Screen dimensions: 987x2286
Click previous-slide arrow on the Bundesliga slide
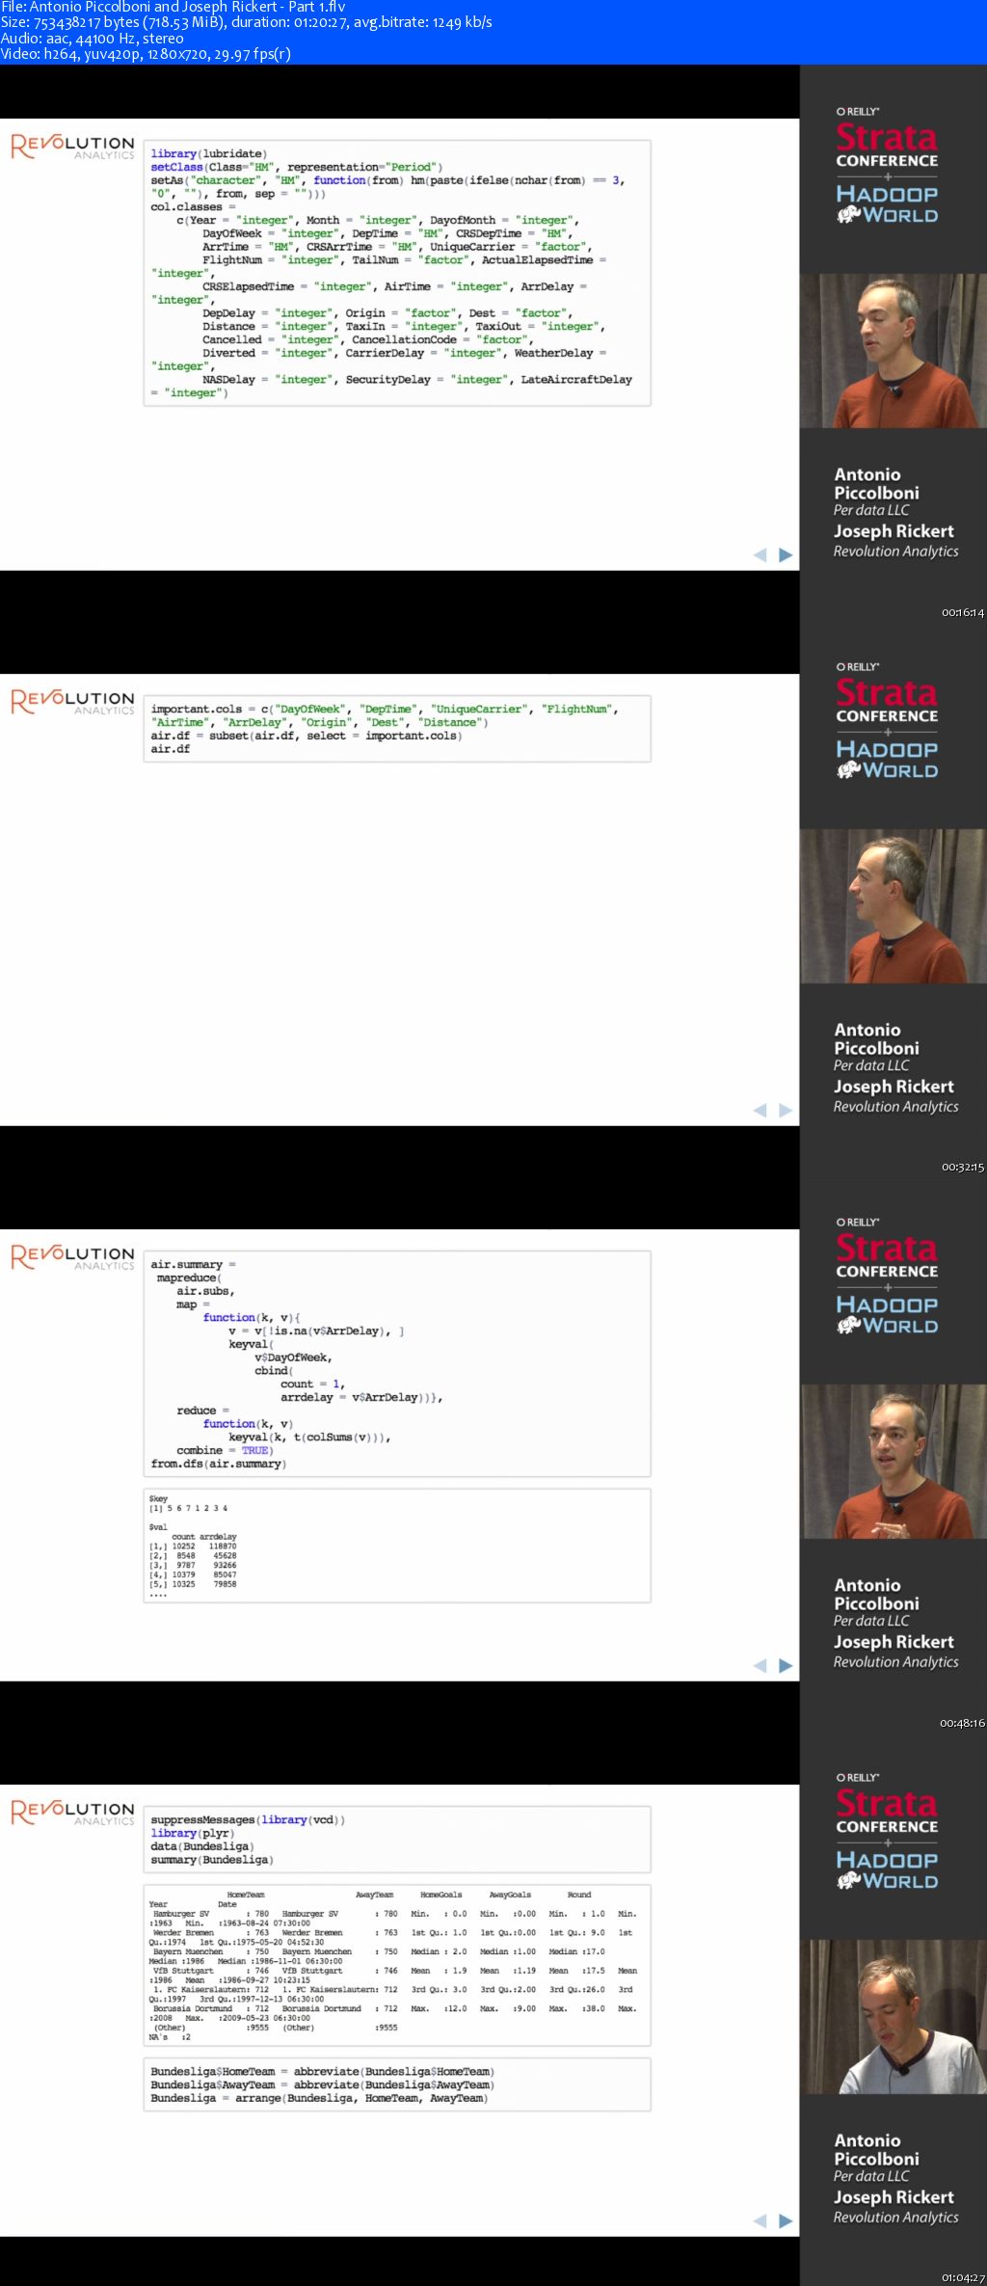click(x=760, y=2220)
